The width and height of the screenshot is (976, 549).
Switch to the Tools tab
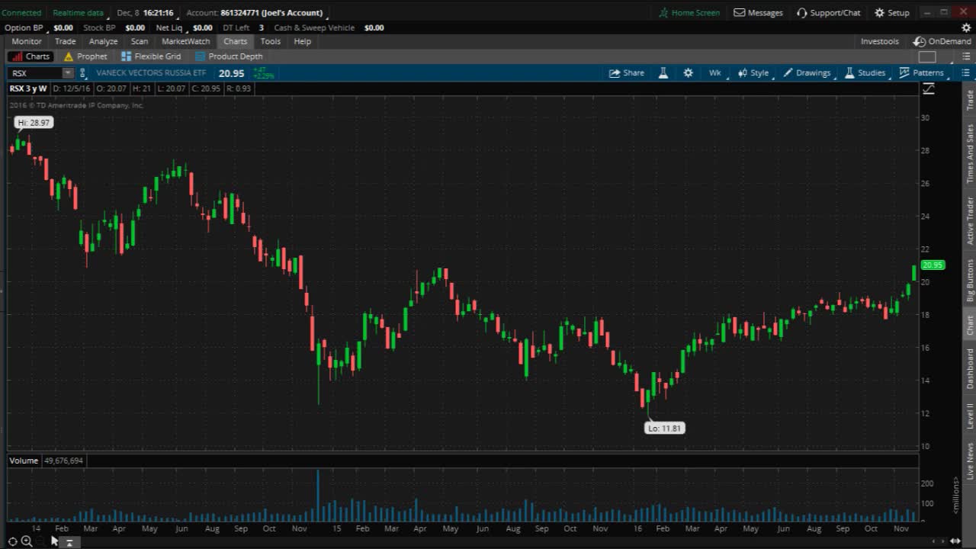(x=270, y=41)
